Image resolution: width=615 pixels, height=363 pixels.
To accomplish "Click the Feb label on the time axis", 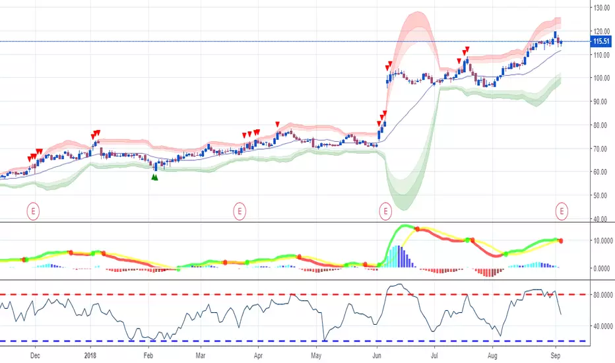I will coord(148,356).
